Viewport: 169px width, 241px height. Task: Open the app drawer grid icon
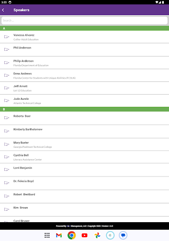tap(47, 235)
